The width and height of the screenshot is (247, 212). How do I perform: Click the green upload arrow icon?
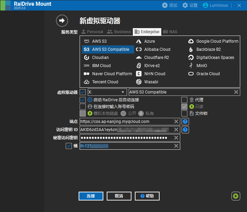pos(236,196)
